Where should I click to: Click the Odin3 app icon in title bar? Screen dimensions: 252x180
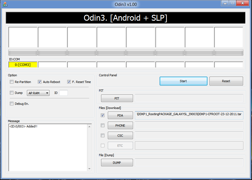coord(5,4)
